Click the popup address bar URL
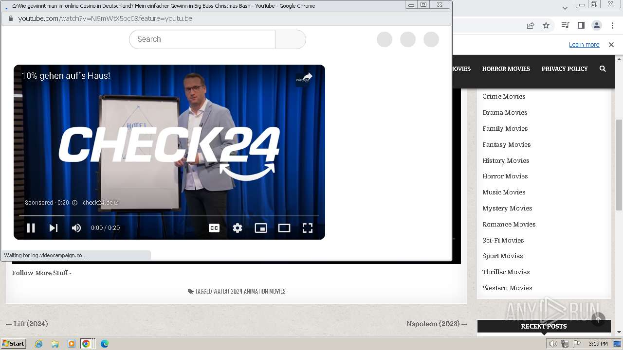Viewport: 623px width, 350px height. (x=105, y=18)
